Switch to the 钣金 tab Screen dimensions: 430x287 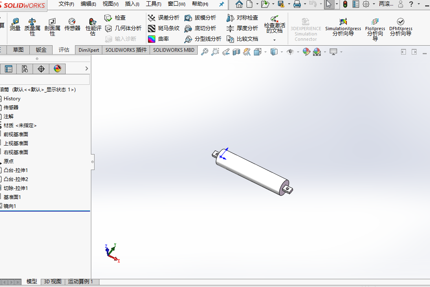click(x=41, y=50)
